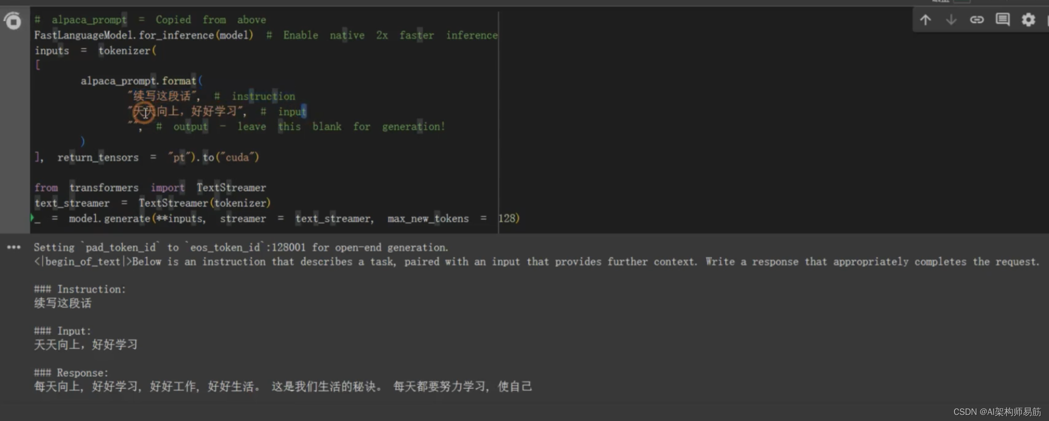The width and height of the screenshot is (1049, 421).
Task: Click the '# alpaca_prompt = Copied from above' comment
Action: pos(150,20)
